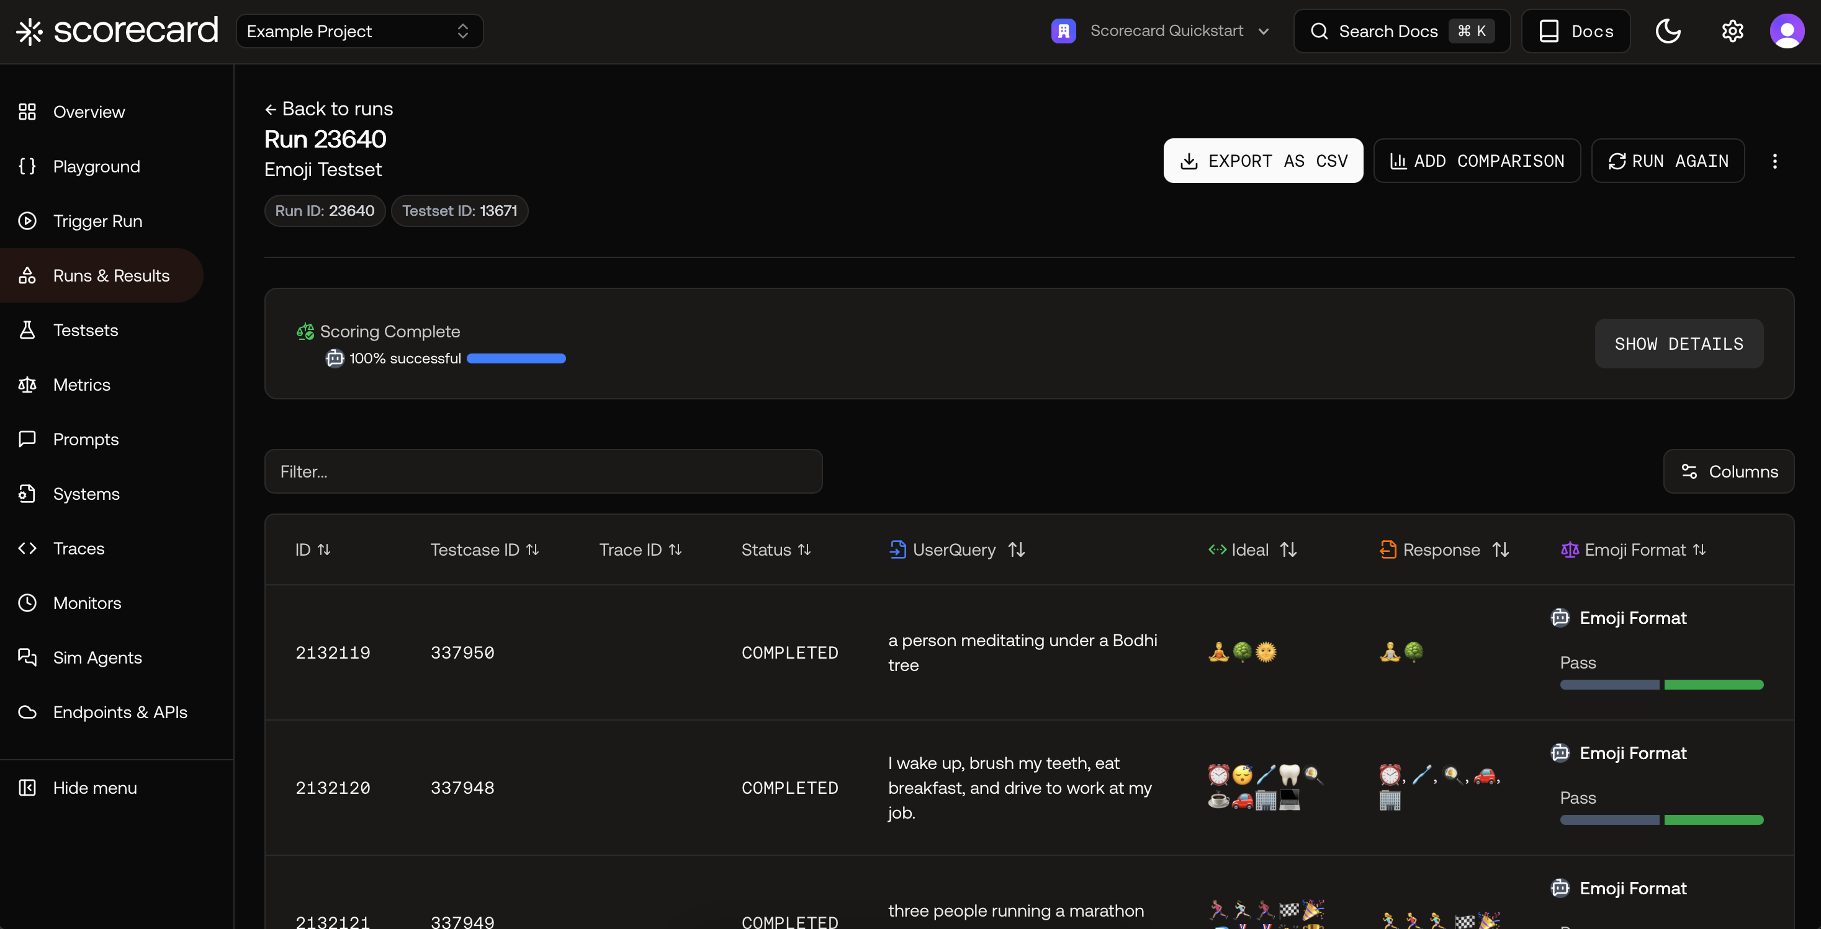Click the score bar in row 2132119
Screen dimensions: 1821x929
pyautogui.click(x=1661, y=684)
